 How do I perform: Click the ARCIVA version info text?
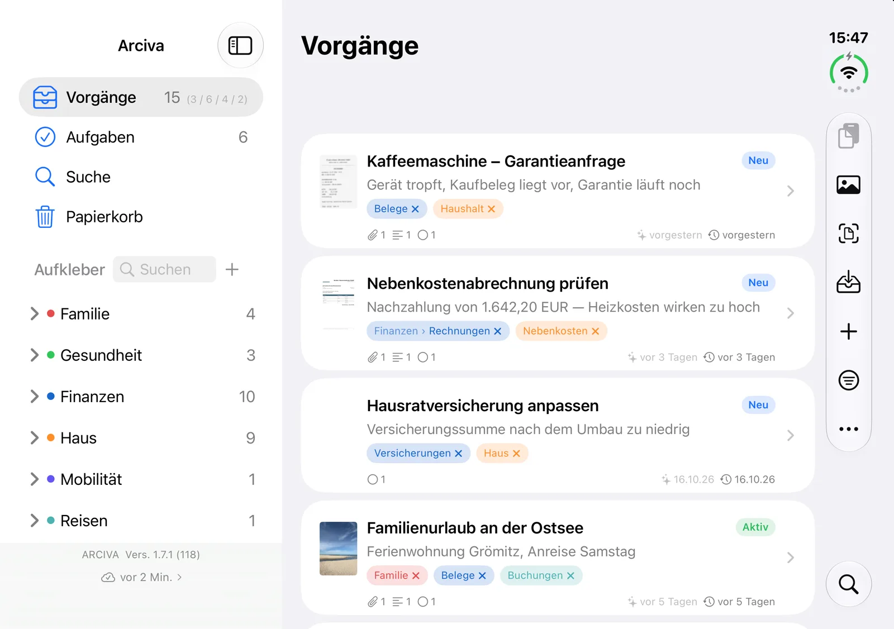pyautogui.click(x=141, y=555)
